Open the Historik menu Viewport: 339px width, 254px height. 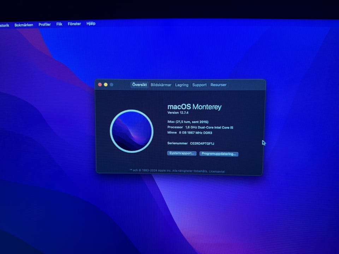[4, 25]
